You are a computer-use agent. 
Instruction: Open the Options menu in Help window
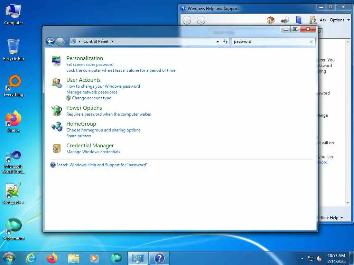click(340, 20)
